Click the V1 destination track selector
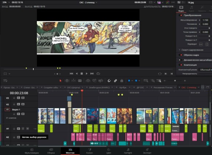The width and height of the screenshot is (212, 155). [7, 109]
